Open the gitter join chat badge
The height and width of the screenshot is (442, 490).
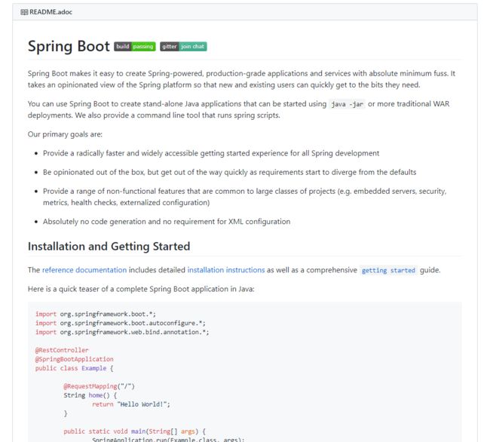(183, 47)
